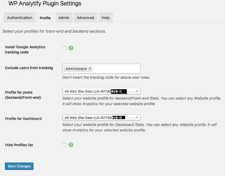Click 'WP Analytify Plugin Settings' heading

[45, 3]
